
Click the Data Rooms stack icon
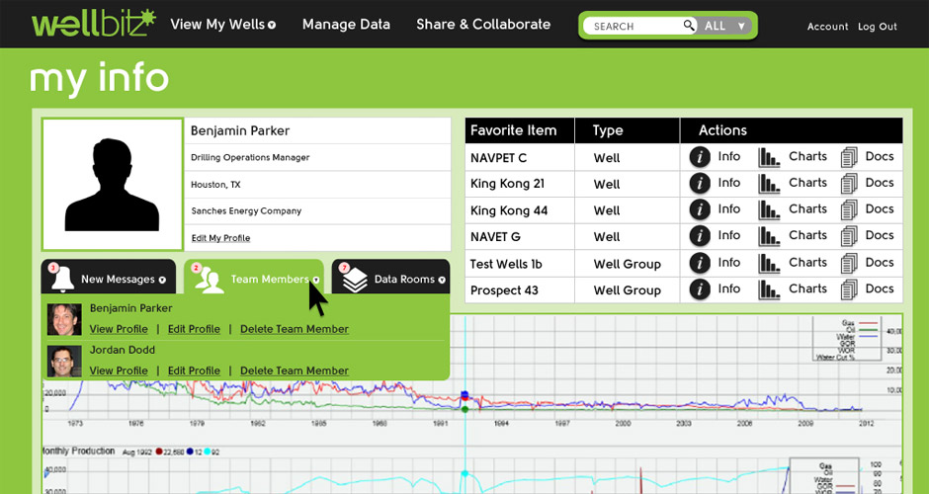[x=355, y=280]
